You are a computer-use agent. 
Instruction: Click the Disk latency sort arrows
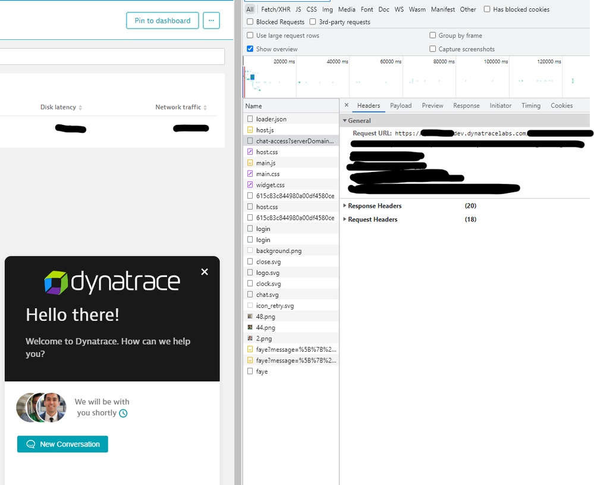(80, 108)
